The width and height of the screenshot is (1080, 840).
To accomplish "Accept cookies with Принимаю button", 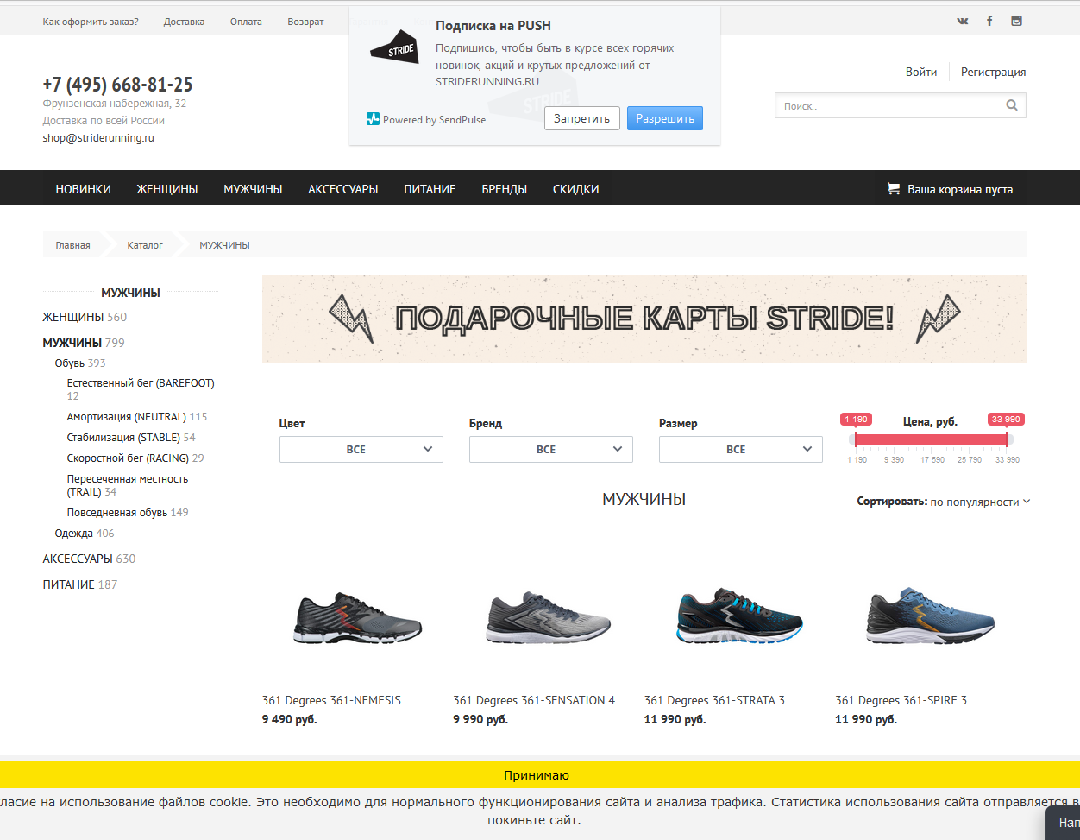I will point(537,775).
